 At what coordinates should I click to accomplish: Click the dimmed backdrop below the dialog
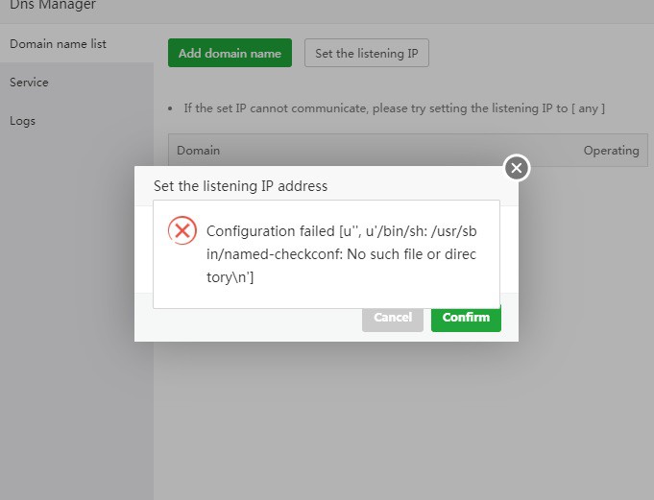click(384, 422)
